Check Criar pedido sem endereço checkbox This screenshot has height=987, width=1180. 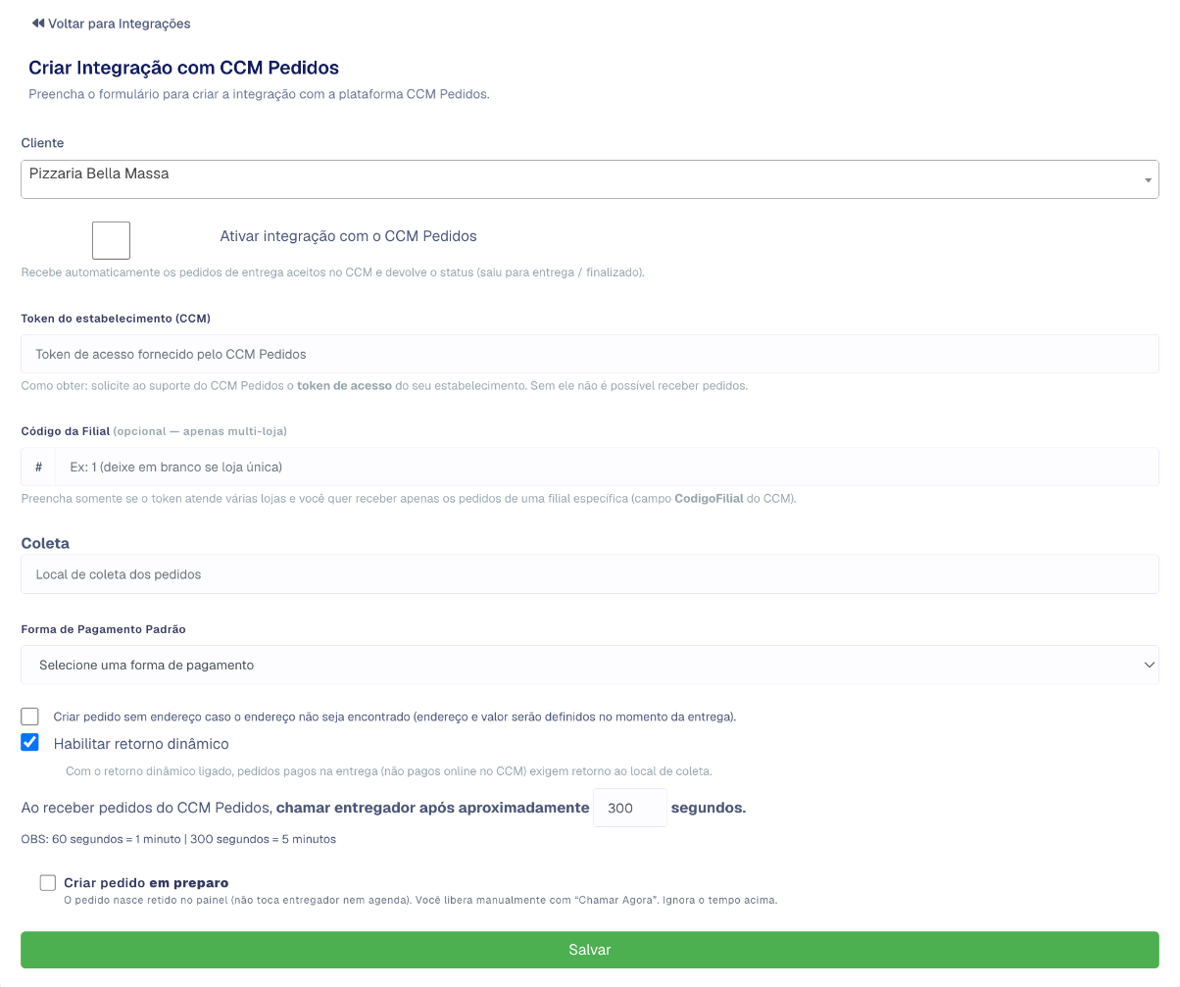click(x=30, y=716)
